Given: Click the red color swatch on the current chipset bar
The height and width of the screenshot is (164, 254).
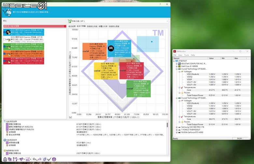Looking at the screenshot, I should pyautogui.click(x=65, y=26).
